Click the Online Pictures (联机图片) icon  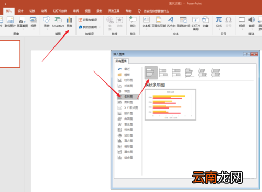point(10,20)
